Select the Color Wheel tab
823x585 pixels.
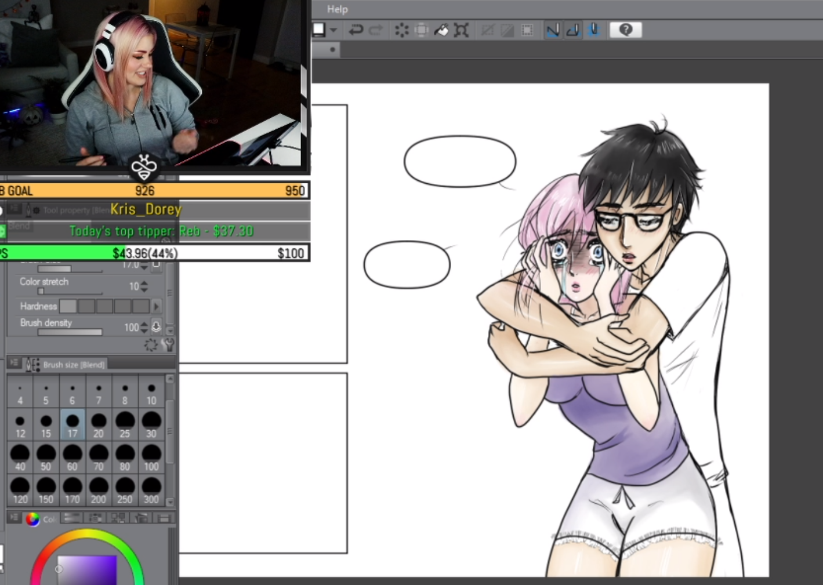pos(41,518)
